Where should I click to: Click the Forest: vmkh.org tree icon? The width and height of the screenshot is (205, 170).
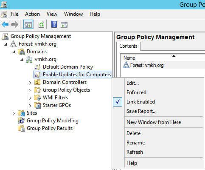(x=13, y=44)
